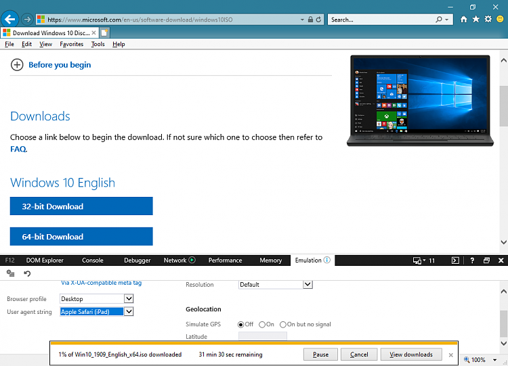Screen dimensions: 508x366
Task: Click the web page vertical scrollbar thumb
Action: click(x=503, y=106)
